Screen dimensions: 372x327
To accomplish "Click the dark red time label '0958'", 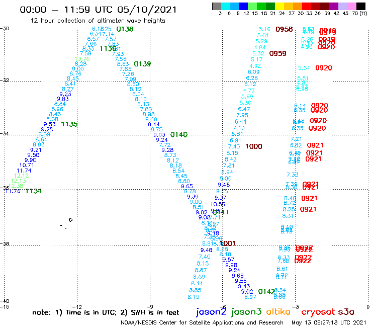I will click(284, 29).
